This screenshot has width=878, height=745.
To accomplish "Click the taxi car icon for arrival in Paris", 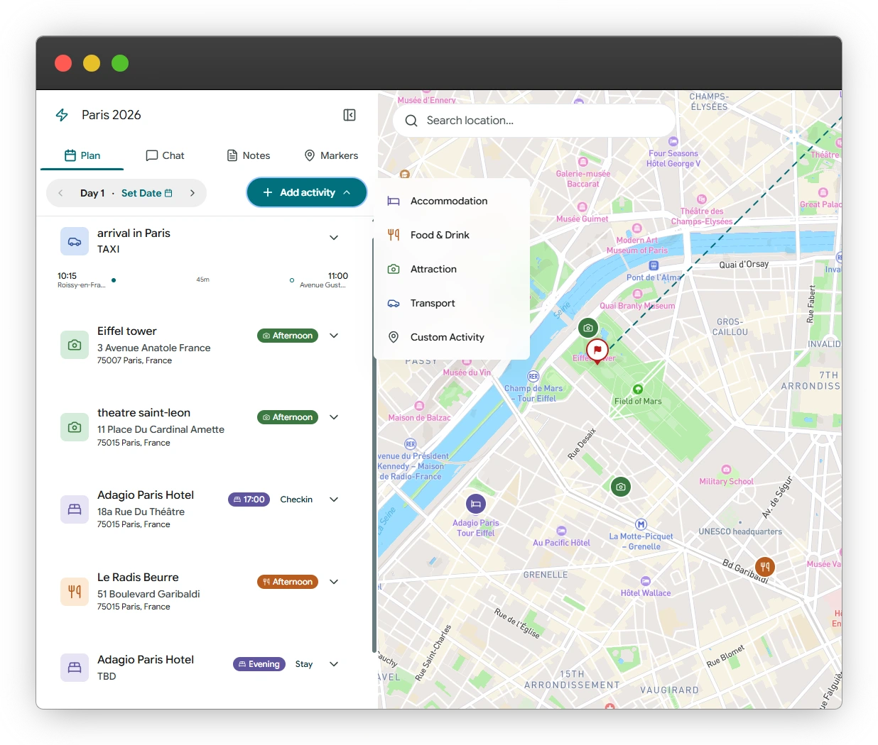I will click(x=75, y=241).
